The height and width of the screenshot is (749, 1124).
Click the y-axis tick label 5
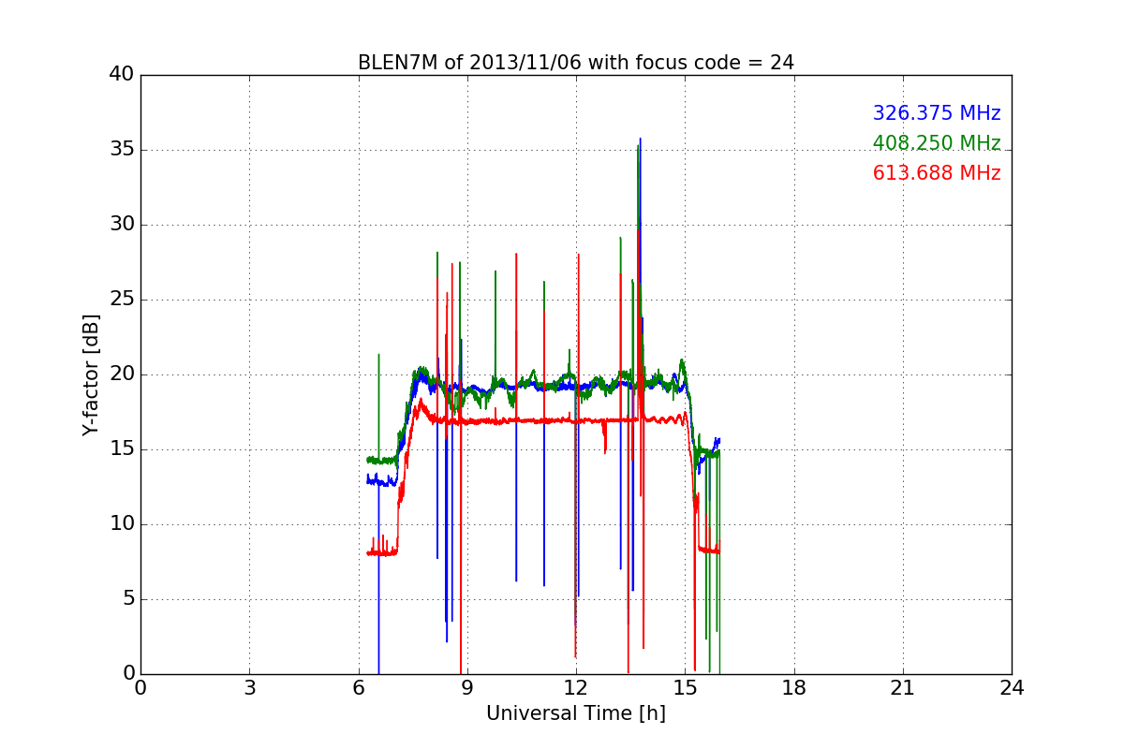[127, 599]
